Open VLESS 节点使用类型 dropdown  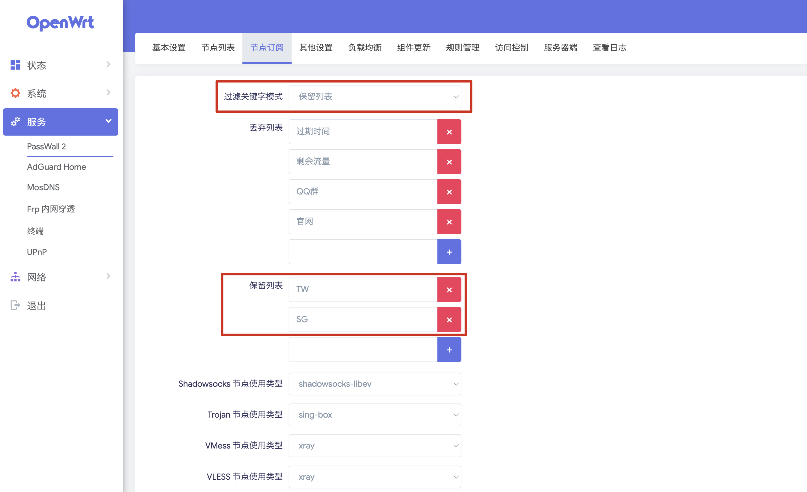pos(375,477)
